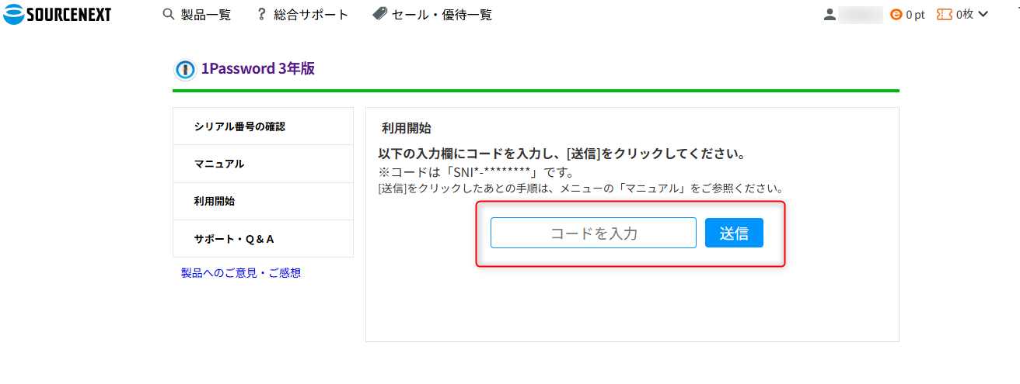Focus the コードを入力 code field
Viewport: 1020px width, 384px height.
[x=593, y=233]
